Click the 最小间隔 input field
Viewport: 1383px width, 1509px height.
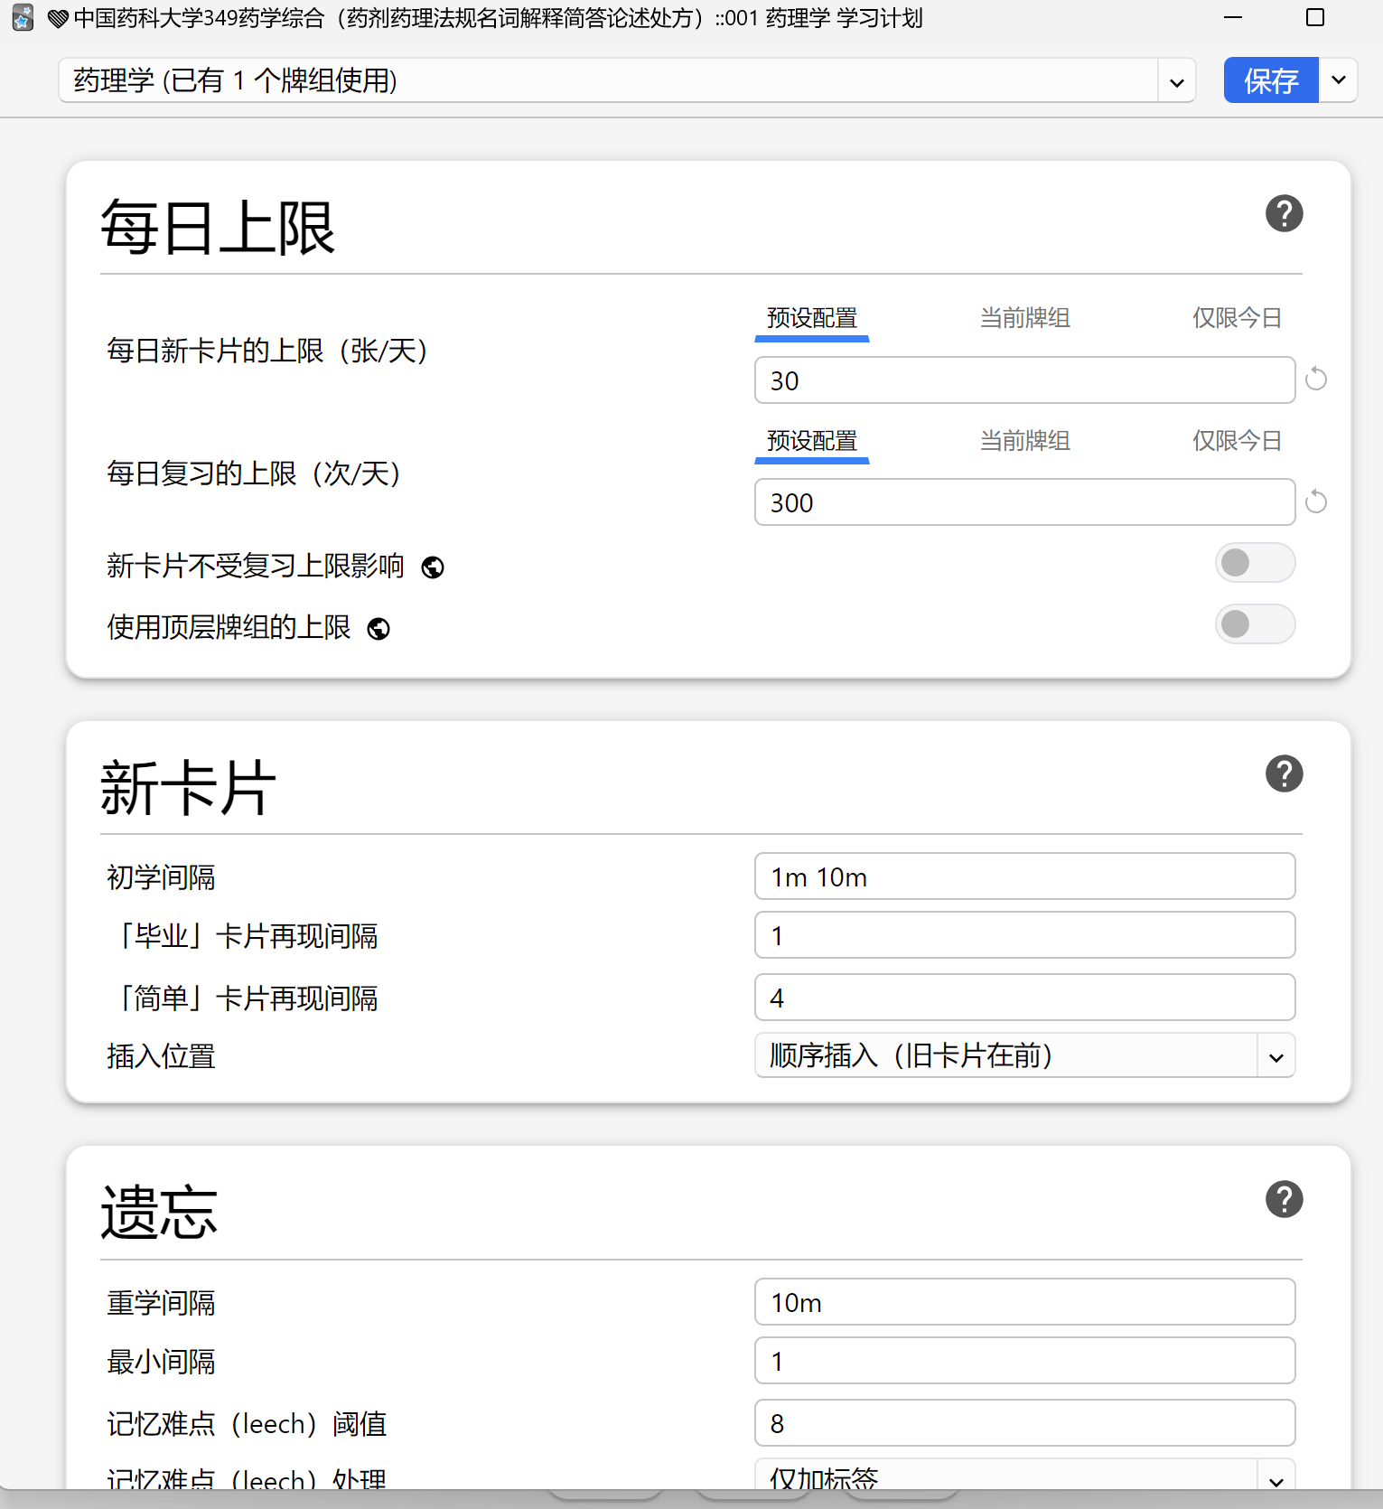[x=1024, y=1361]
